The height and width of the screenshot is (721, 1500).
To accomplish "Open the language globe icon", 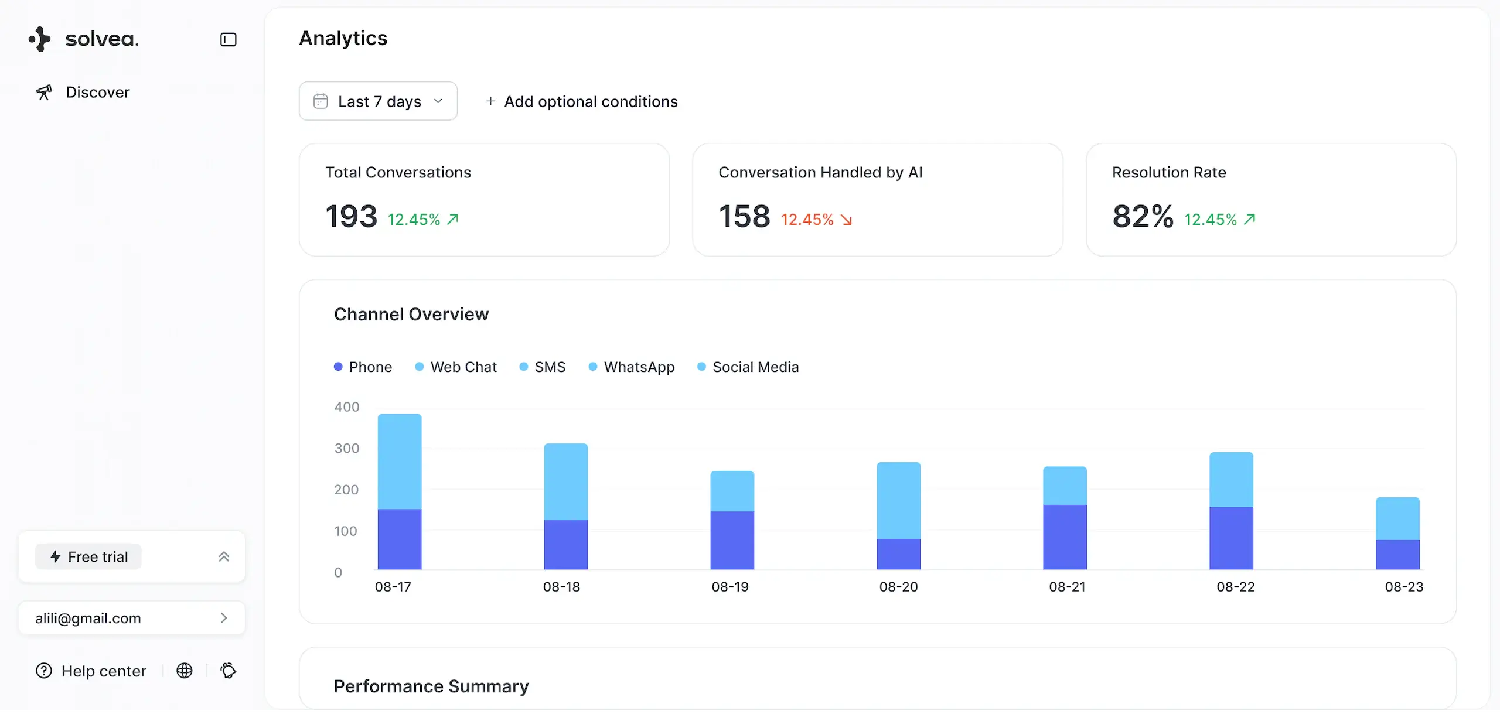I will pos(185,671).
